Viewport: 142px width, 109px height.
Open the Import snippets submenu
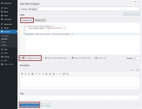(x=3, y=42)
